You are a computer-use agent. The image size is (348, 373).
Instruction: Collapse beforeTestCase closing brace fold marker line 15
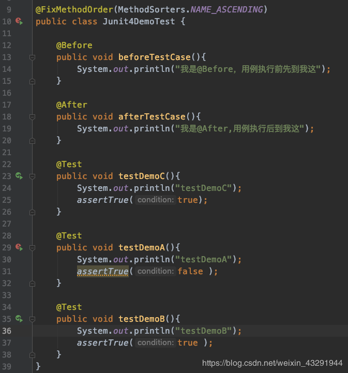pos(33,81)
